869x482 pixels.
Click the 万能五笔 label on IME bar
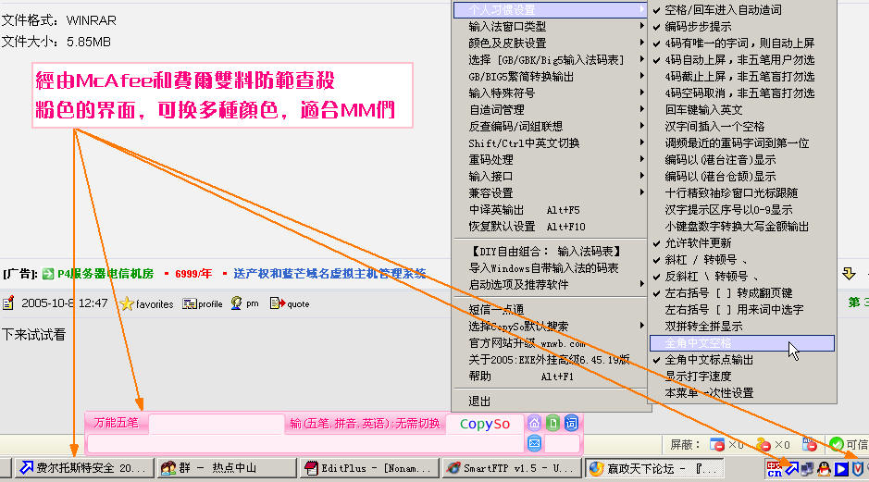[x=116, y=423]
